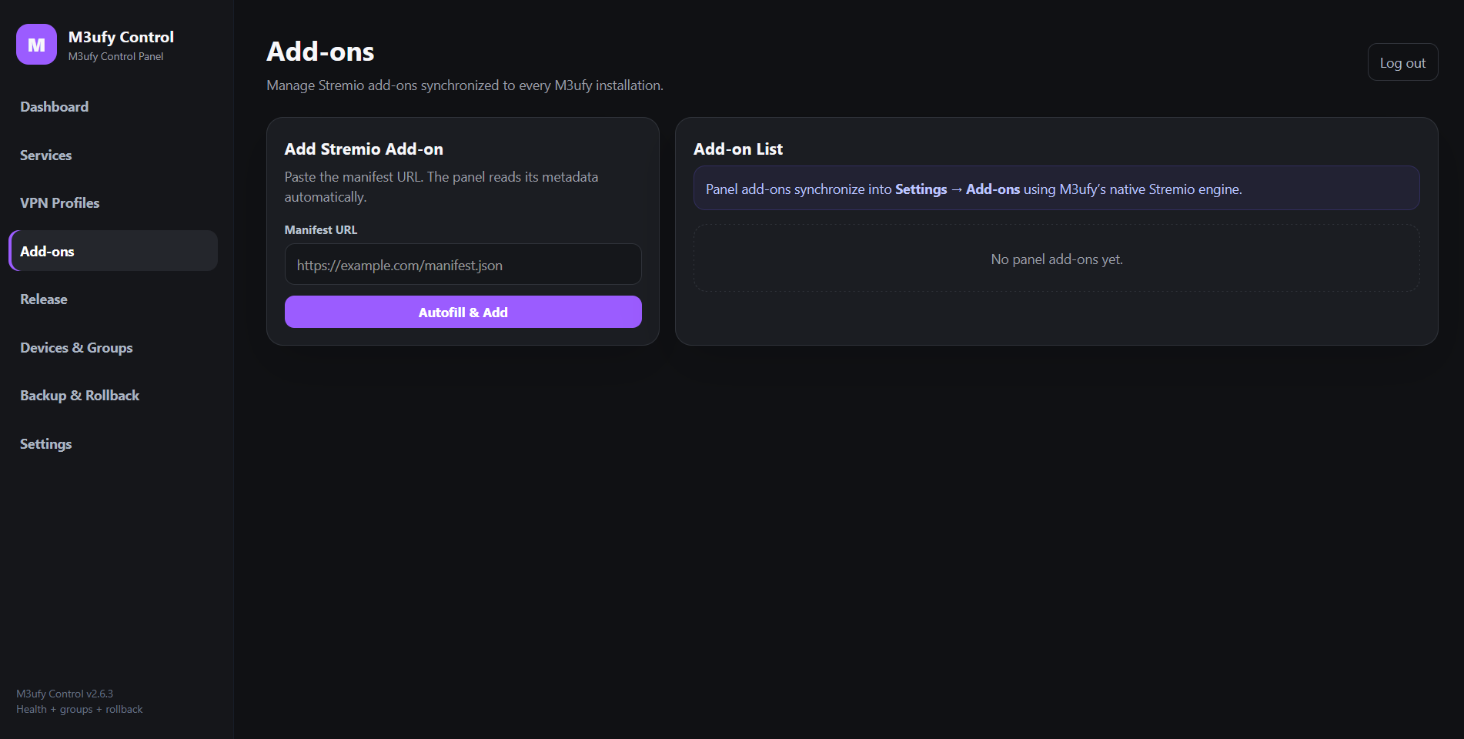Click the 'M3ufy Control v2.6.3' version text
Screen dimensions: 1464x739
[x=65, y=694]
